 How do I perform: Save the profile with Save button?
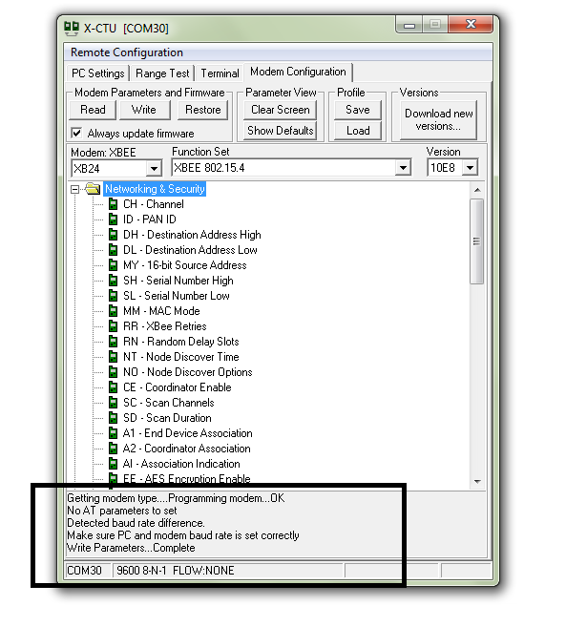click(x=358, y=110)
